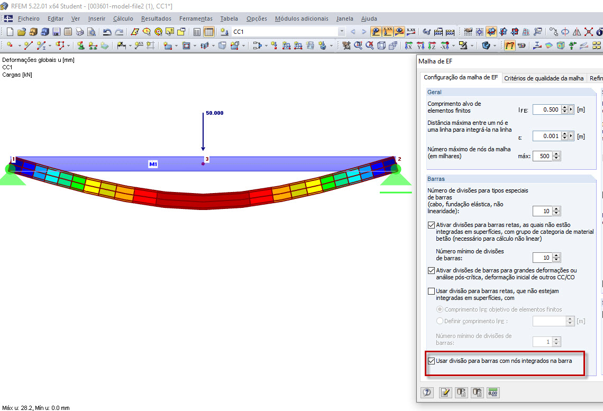
Task: Click the isometric wireframe cube view icon
Action: pos(381,45)
